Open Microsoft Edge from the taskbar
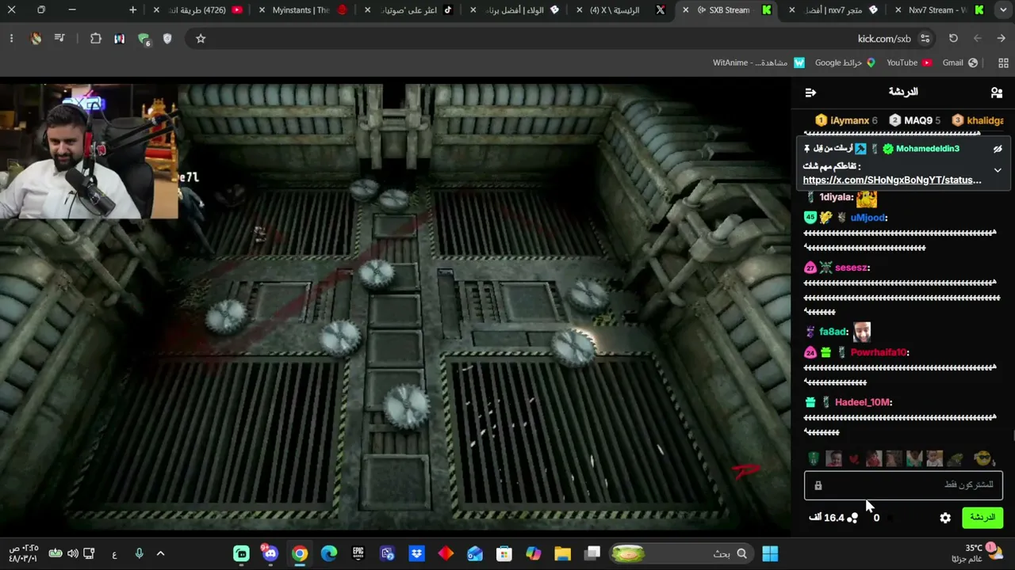The image size is (1015, 570). (x=329, y=553)
